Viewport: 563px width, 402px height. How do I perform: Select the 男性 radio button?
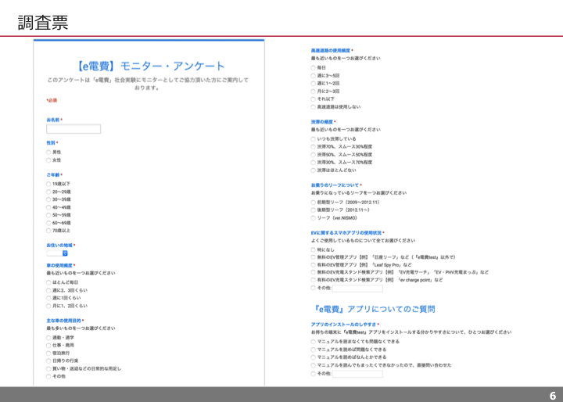48,153
